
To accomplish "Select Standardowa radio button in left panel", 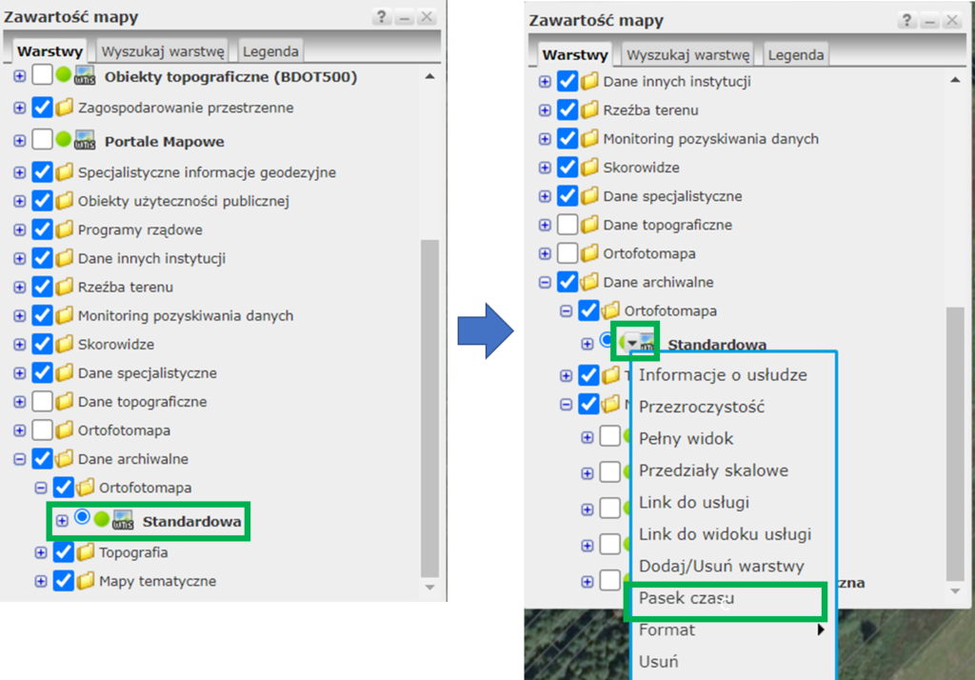I will pyautogui.click(x=82, y=518).
